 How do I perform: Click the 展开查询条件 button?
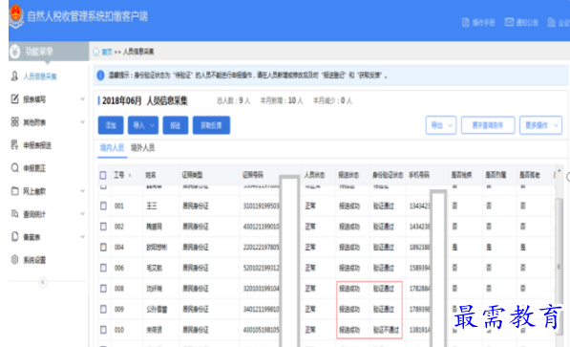tap(488, 125)
